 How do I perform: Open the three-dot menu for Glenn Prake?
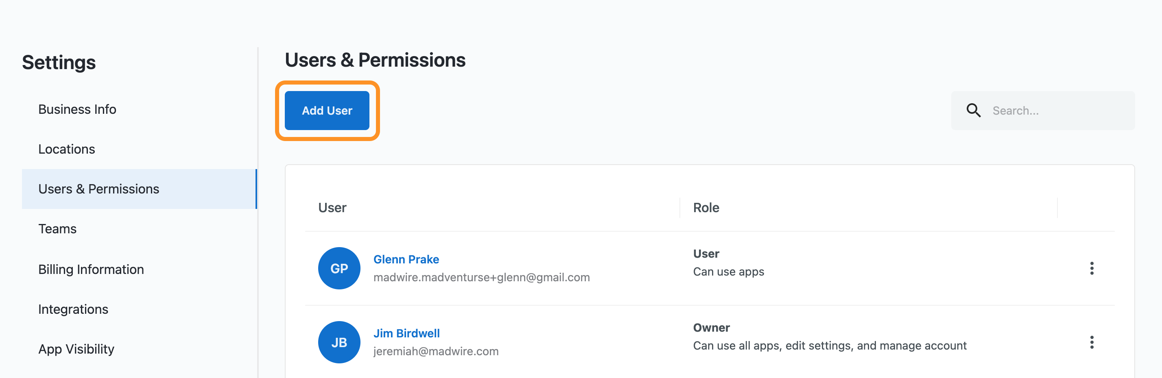pos(1091,268)
